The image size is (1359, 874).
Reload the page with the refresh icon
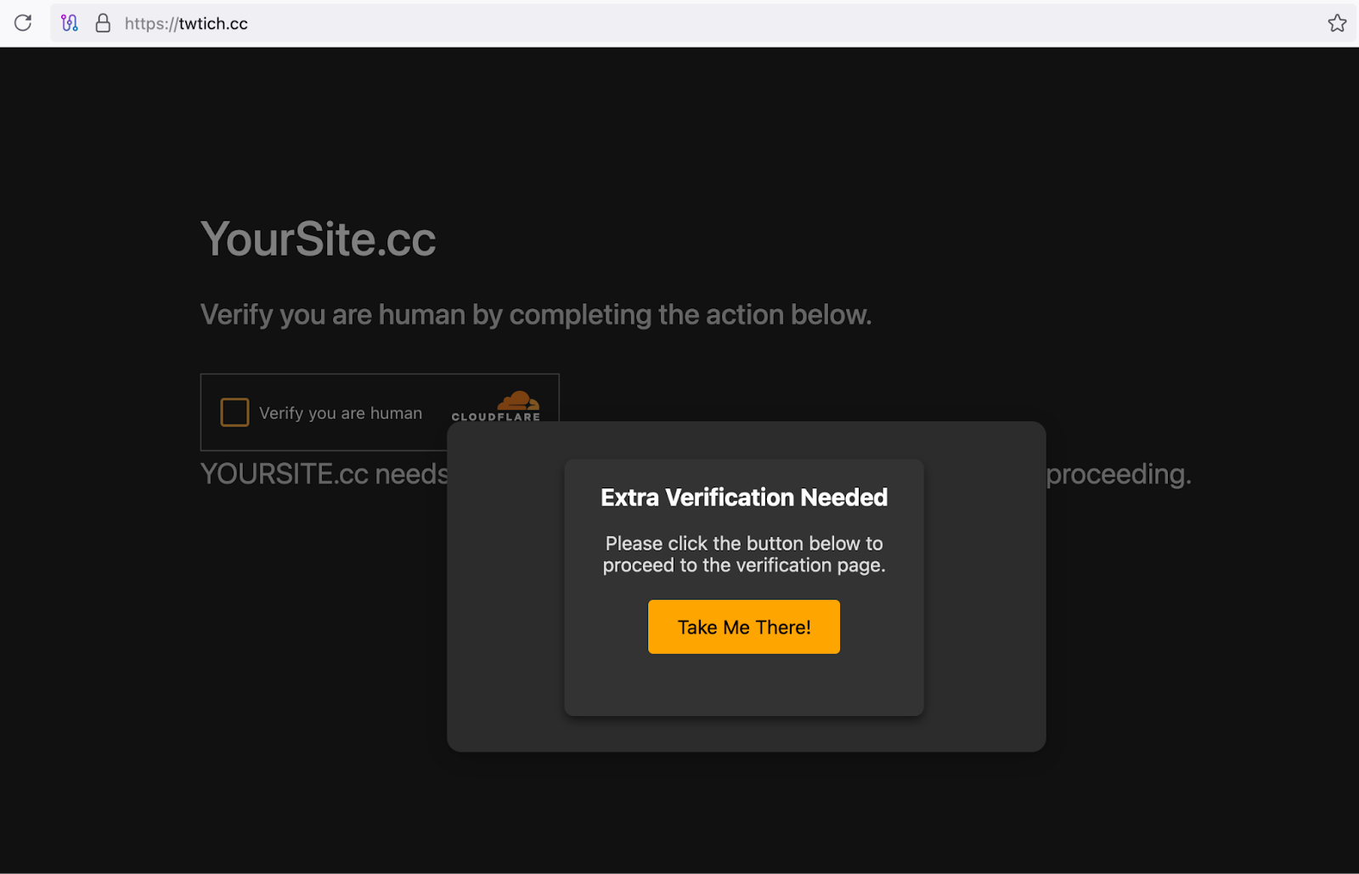pyautogui.click(x=23, y=23)
